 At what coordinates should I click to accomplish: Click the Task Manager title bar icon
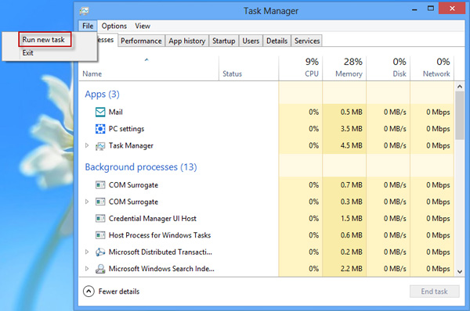point(85,11)
